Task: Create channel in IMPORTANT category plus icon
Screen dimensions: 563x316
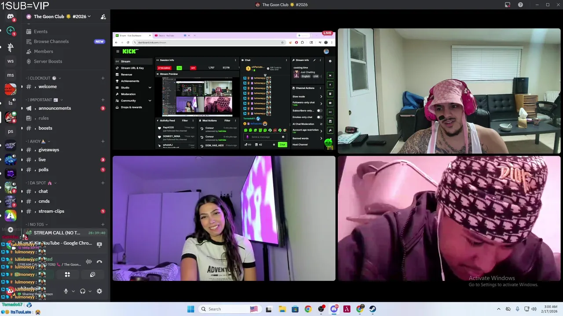Action: click(103, 100)
